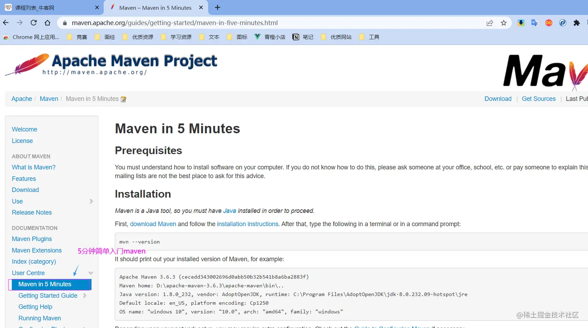The image size is (588, 328).
Task: Open the Features sidebar link
Action: point(24,179)
